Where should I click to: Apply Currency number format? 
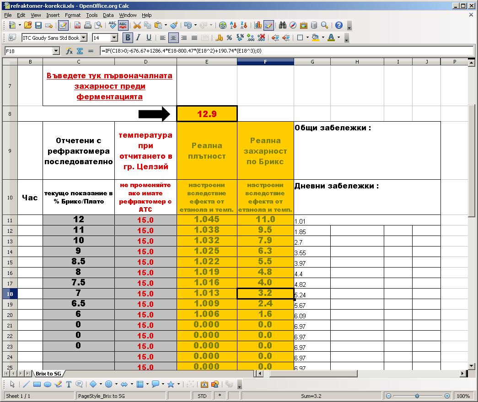pyautogui.click(x=219, y=38)
